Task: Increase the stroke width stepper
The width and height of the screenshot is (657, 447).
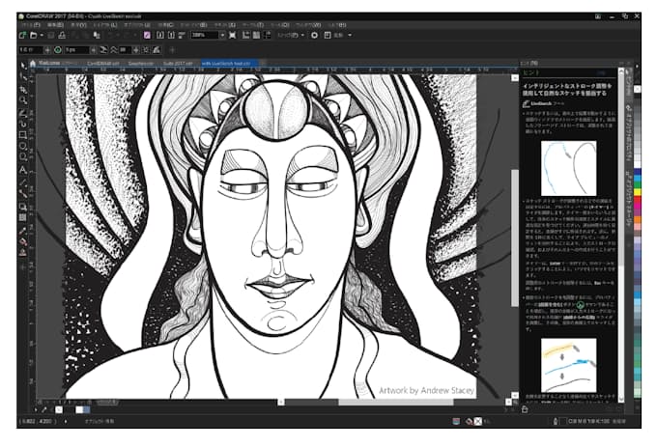Action: click(x=94, y=50)
